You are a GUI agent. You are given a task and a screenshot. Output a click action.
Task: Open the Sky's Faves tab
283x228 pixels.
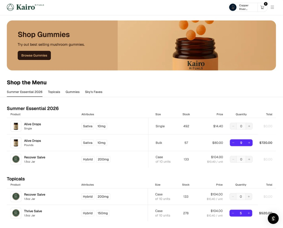click(94, 92)
